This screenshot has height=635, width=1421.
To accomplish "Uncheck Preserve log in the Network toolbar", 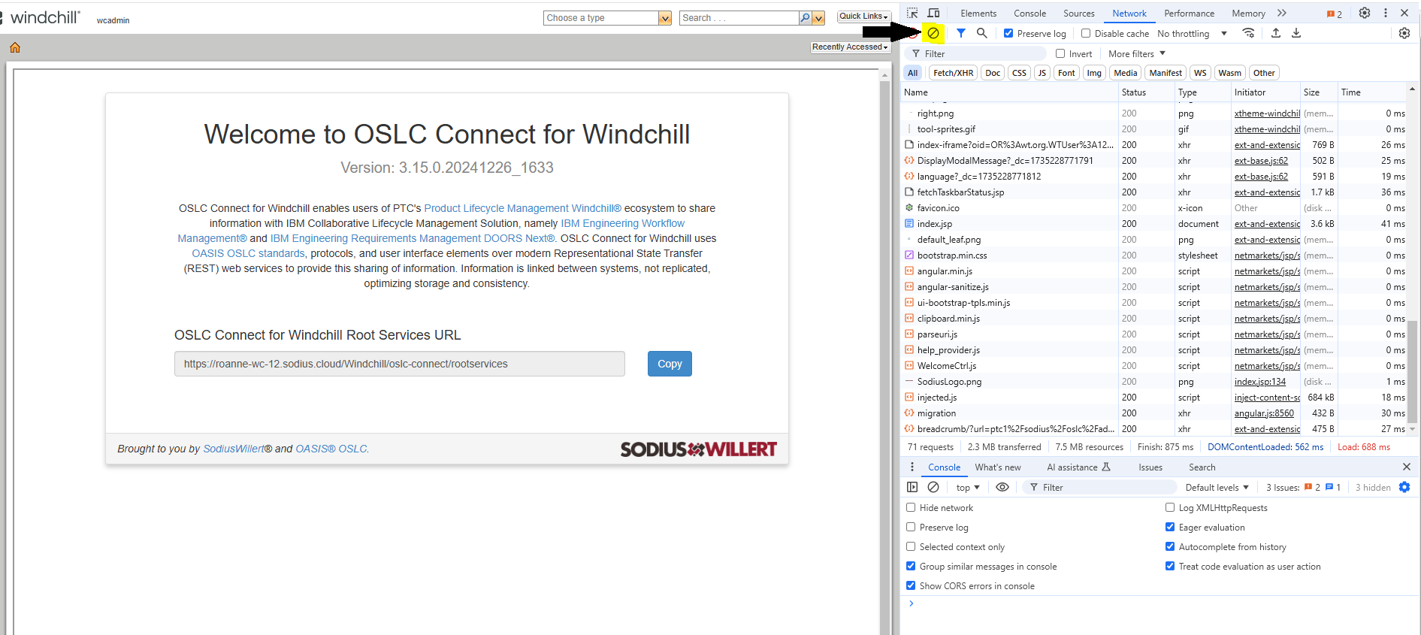I will (x=1008, y=33).
